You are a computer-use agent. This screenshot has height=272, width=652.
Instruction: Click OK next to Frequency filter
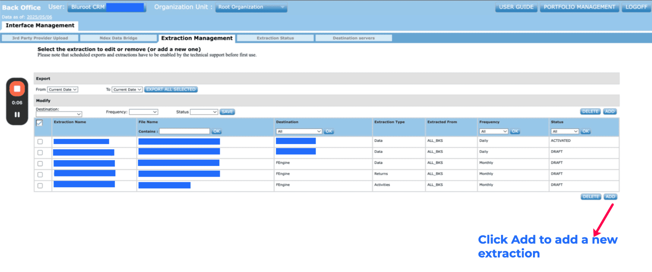pos(515,132)
